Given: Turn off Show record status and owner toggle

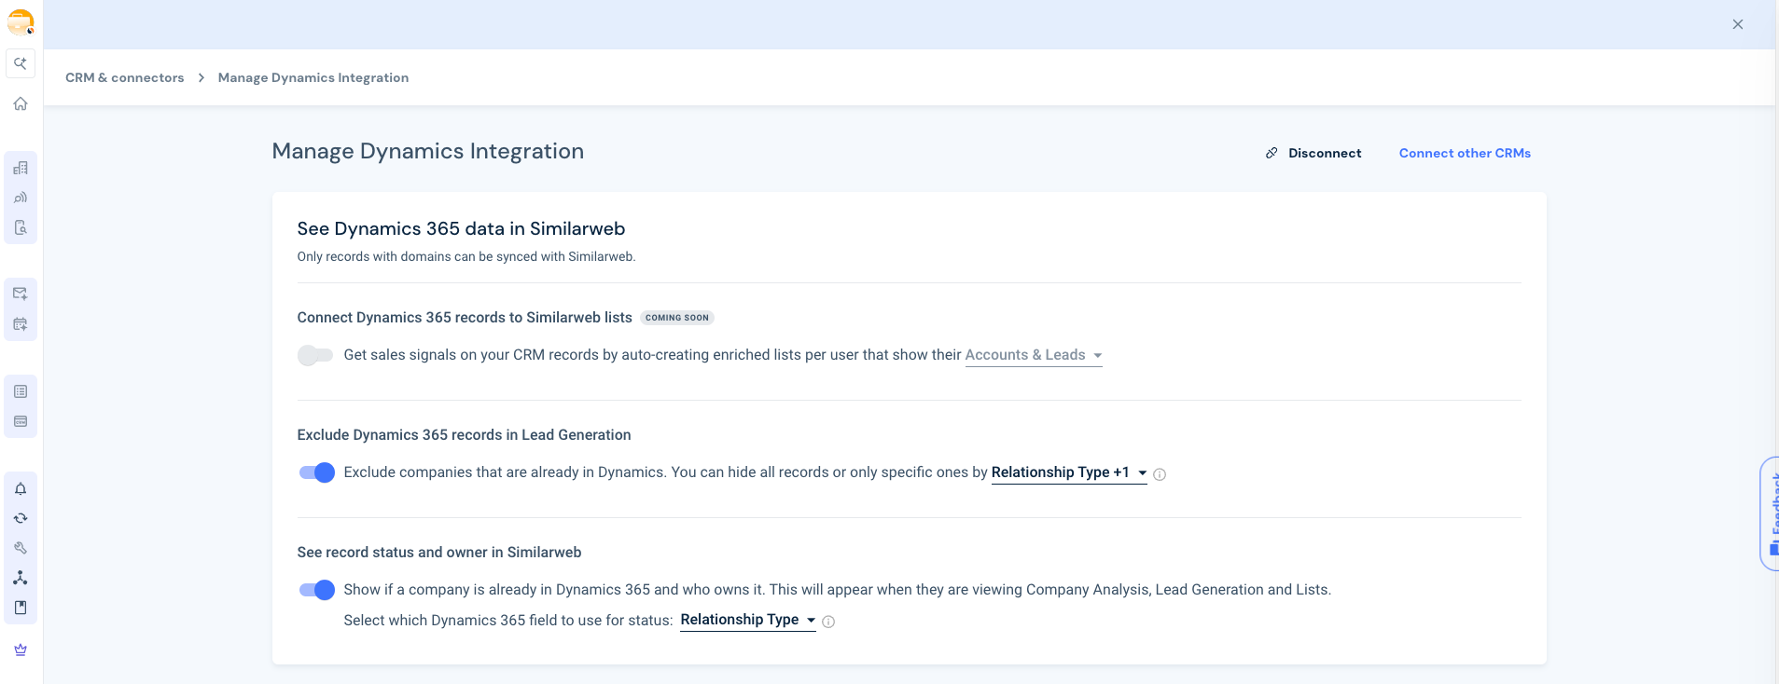Looking at the screenshot, I should coord(316,590).
